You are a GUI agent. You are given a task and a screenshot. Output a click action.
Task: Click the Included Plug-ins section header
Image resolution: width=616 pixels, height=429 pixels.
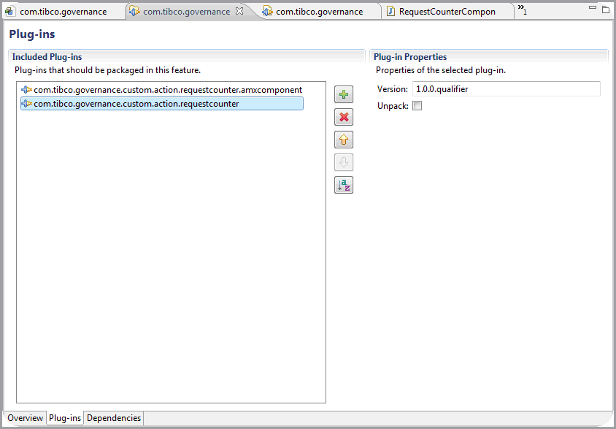[x=47, y=56]
